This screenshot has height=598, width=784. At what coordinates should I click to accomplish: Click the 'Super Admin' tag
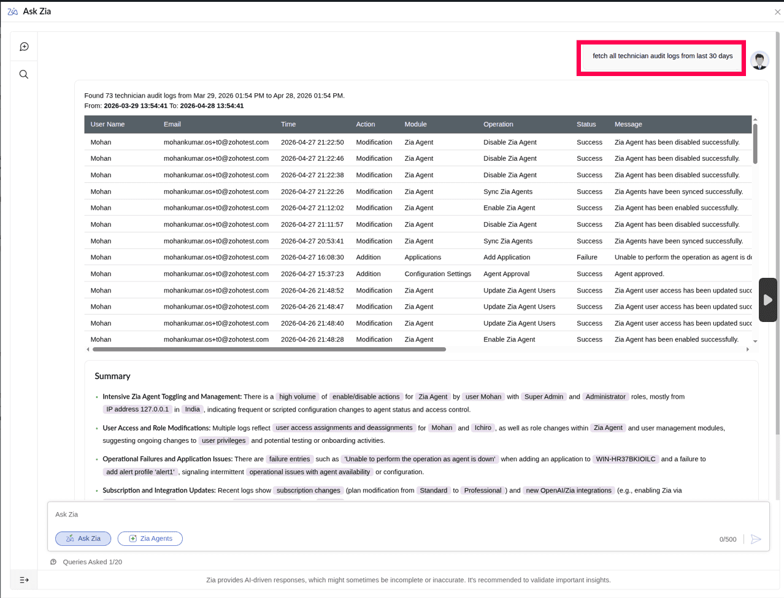point(544,397)
